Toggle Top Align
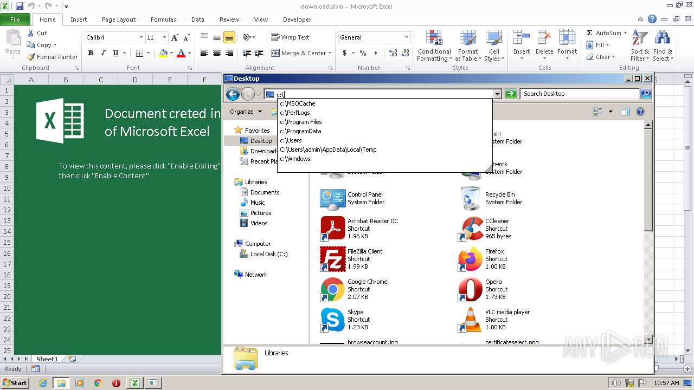 pos(204,37)
